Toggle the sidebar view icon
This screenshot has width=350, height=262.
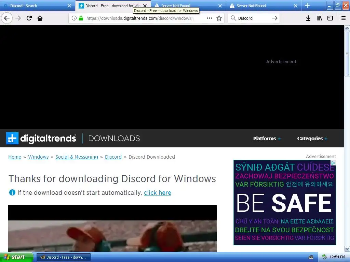coord(330,18)
